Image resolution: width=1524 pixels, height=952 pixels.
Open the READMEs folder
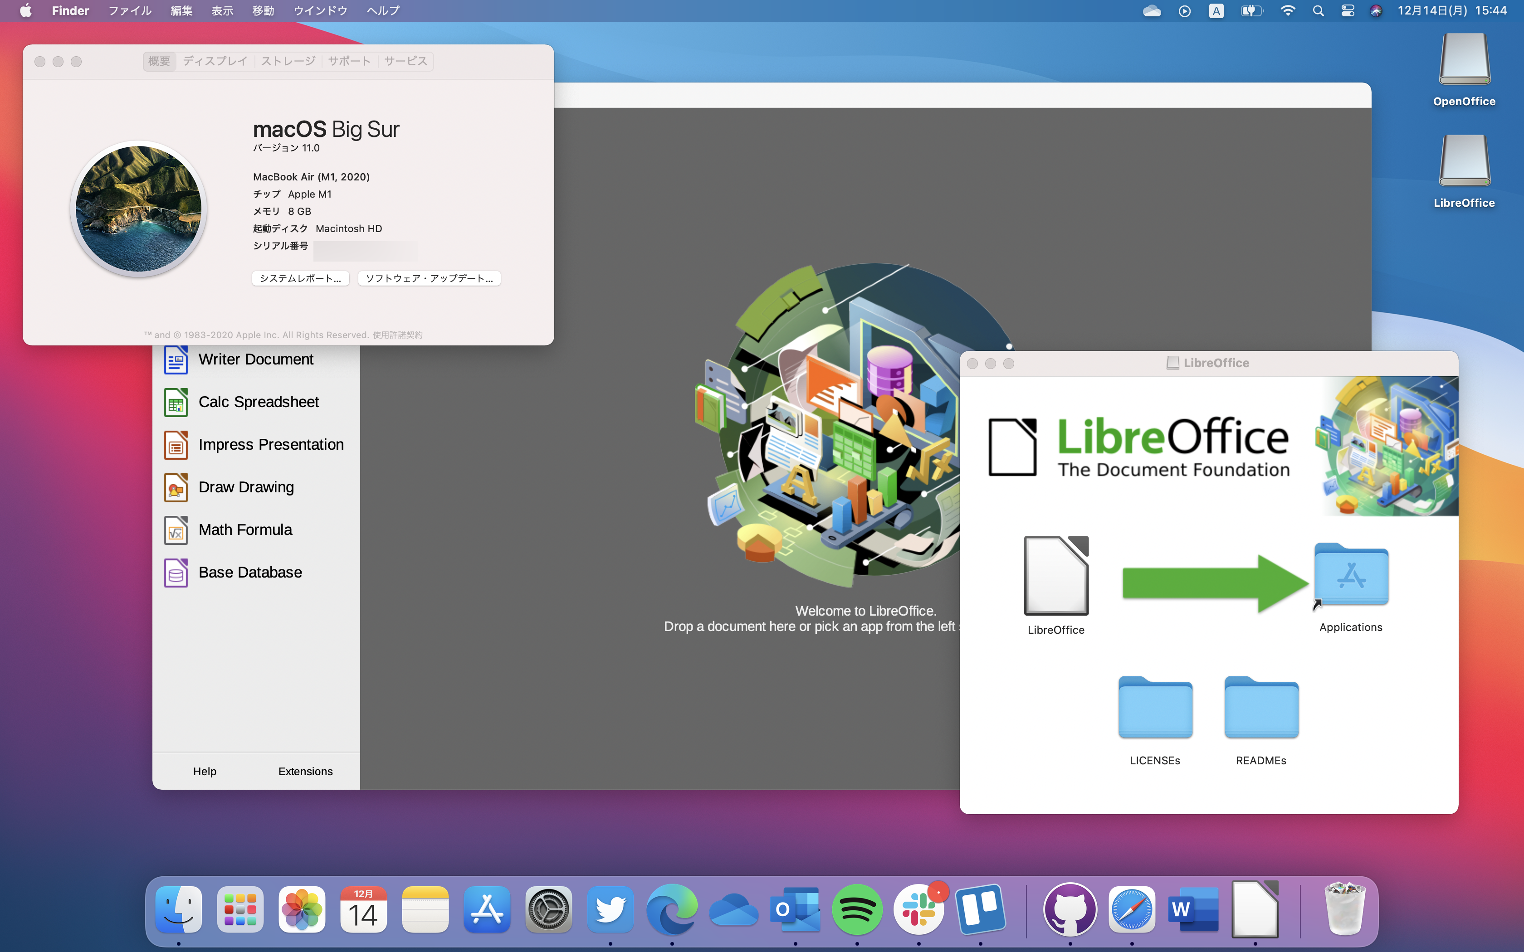(x=1261, y=708)
